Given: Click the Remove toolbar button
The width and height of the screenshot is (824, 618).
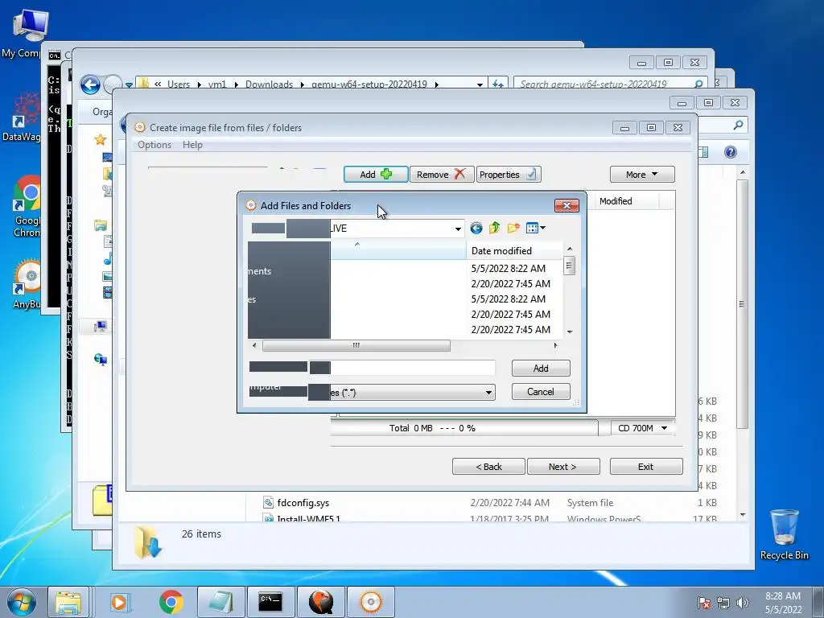Looking at the screenshot, I should (x=442, y=175).
